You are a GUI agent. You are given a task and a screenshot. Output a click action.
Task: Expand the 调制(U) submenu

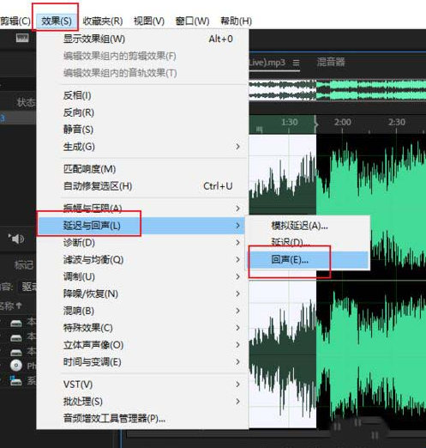142,276
